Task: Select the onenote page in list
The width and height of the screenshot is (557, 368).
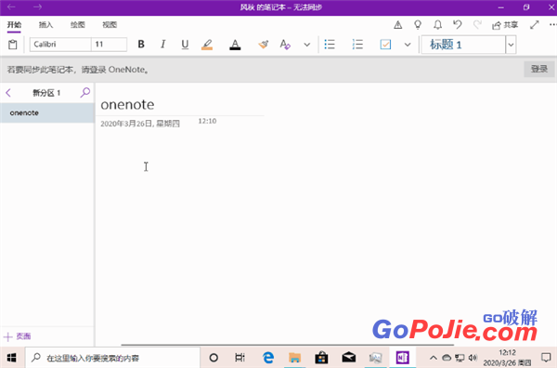Action: 47,113
